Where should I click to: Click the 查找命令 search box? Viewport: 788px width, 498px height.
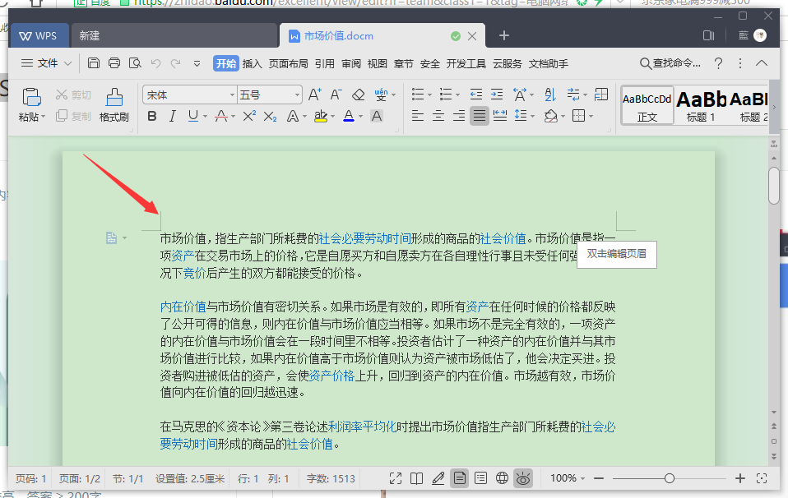pyautogui.click(x=670, y=63)
